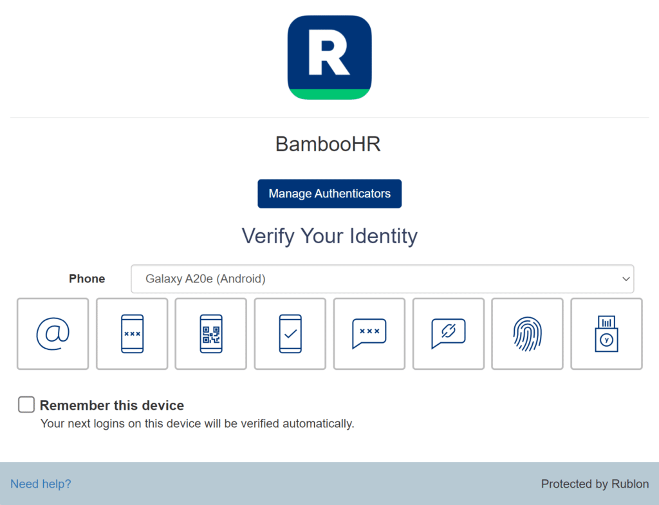Select the mobile push approval icon
The width and height of the screenshot is (659, 505).
click(290, 334)
